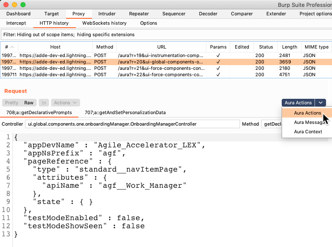
Task: Sort history by Edited column
Action: coord(242,47)
